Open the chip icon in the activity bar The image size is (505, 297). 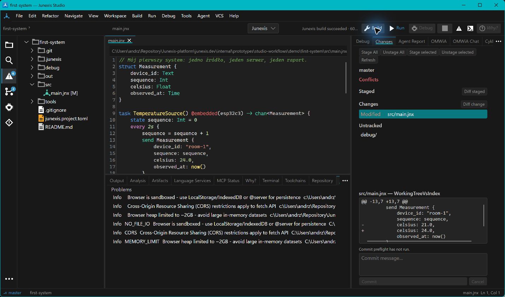point(9,107)
